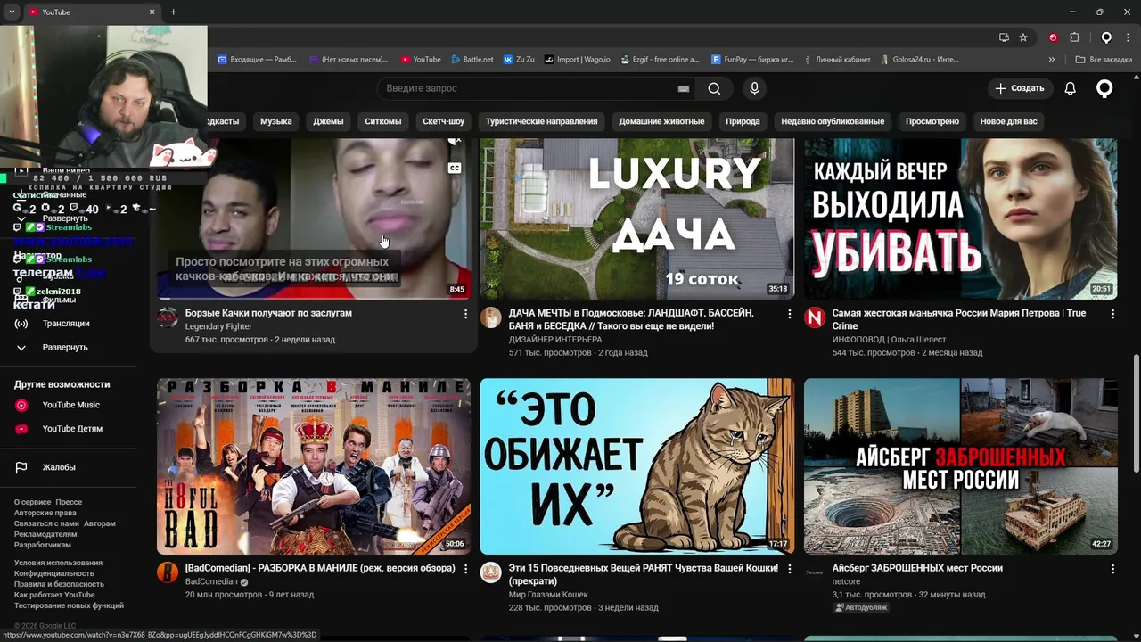Open the FunPay bookmark

pyautogui.click(x=752, y=60)
